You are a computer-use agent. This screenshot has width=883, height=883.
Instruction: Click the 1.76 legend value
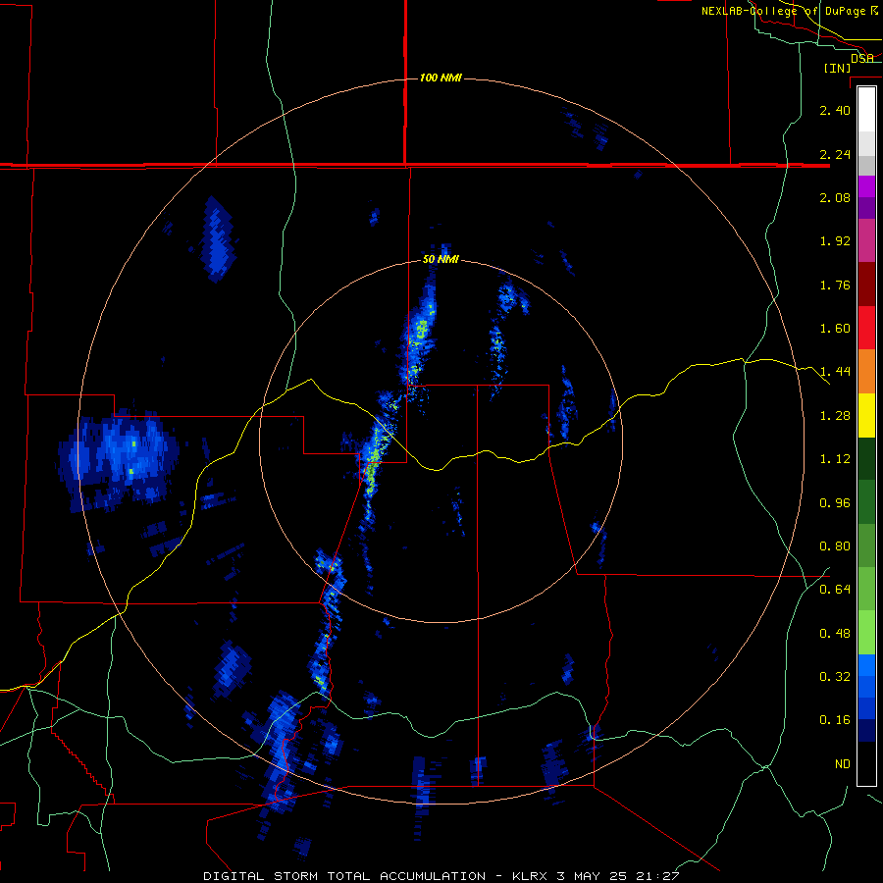click(x=835, y=285)
